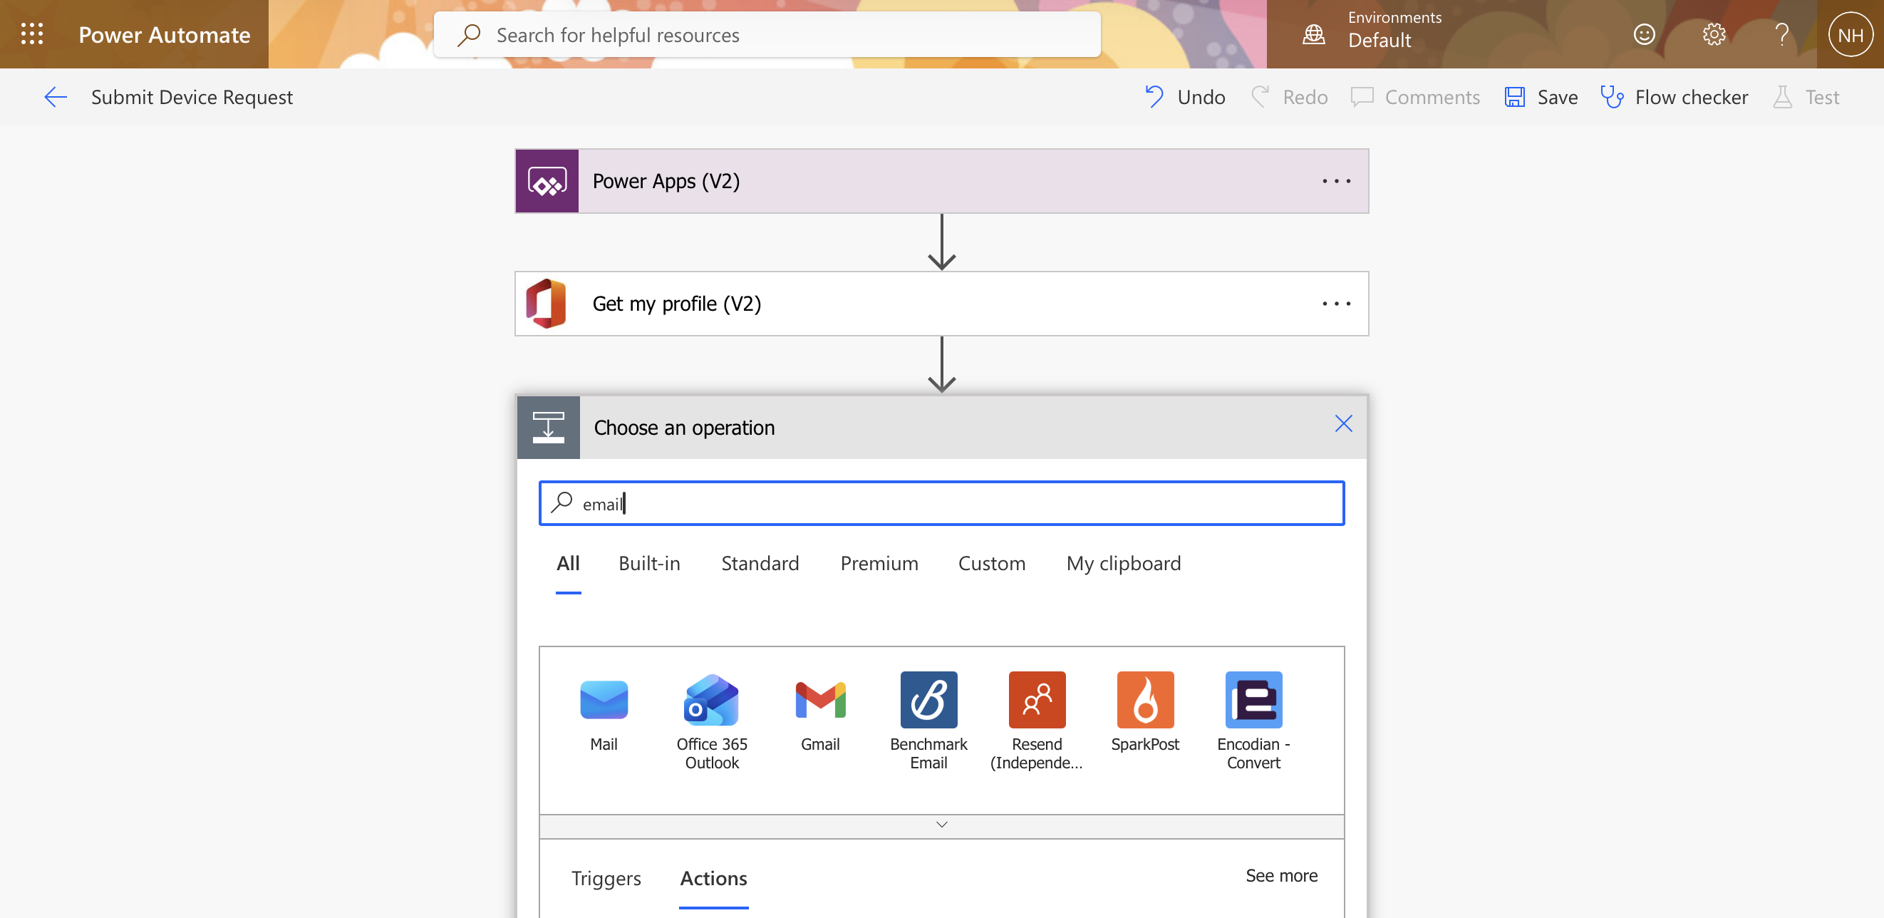This screenshot has width=1884, height=918.
Task: Select the Encodian - Convert connector
Action: click(1253, 721)
